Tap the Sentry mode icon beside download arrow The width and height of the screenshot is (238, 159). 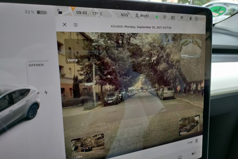coord(165,17)
